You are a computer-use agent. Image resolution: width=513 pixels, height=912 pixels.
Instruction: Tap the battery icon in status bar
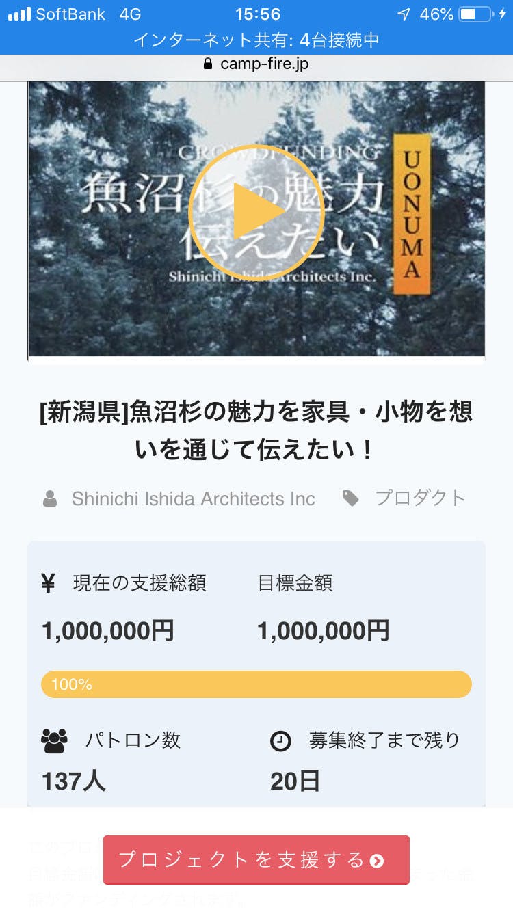(x=476, y=14)
